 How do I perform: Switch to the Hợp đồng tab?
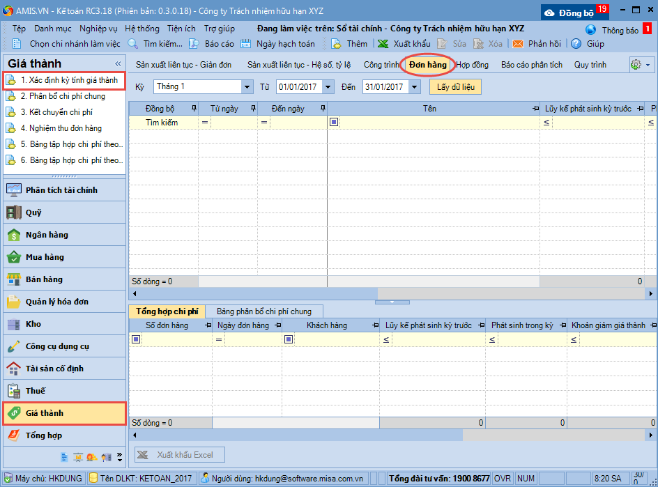(472, 65)
